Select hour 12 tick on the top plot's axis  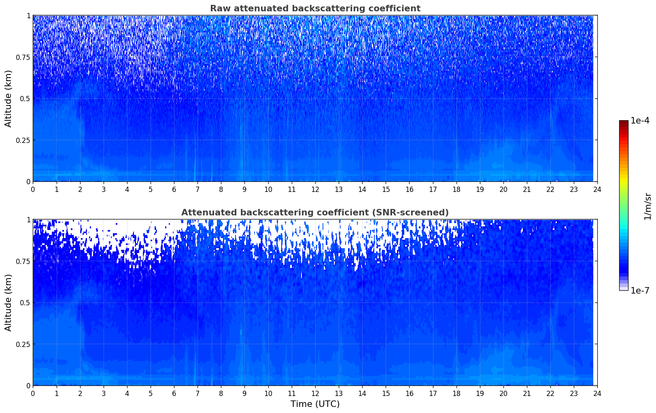coord(315,189)
